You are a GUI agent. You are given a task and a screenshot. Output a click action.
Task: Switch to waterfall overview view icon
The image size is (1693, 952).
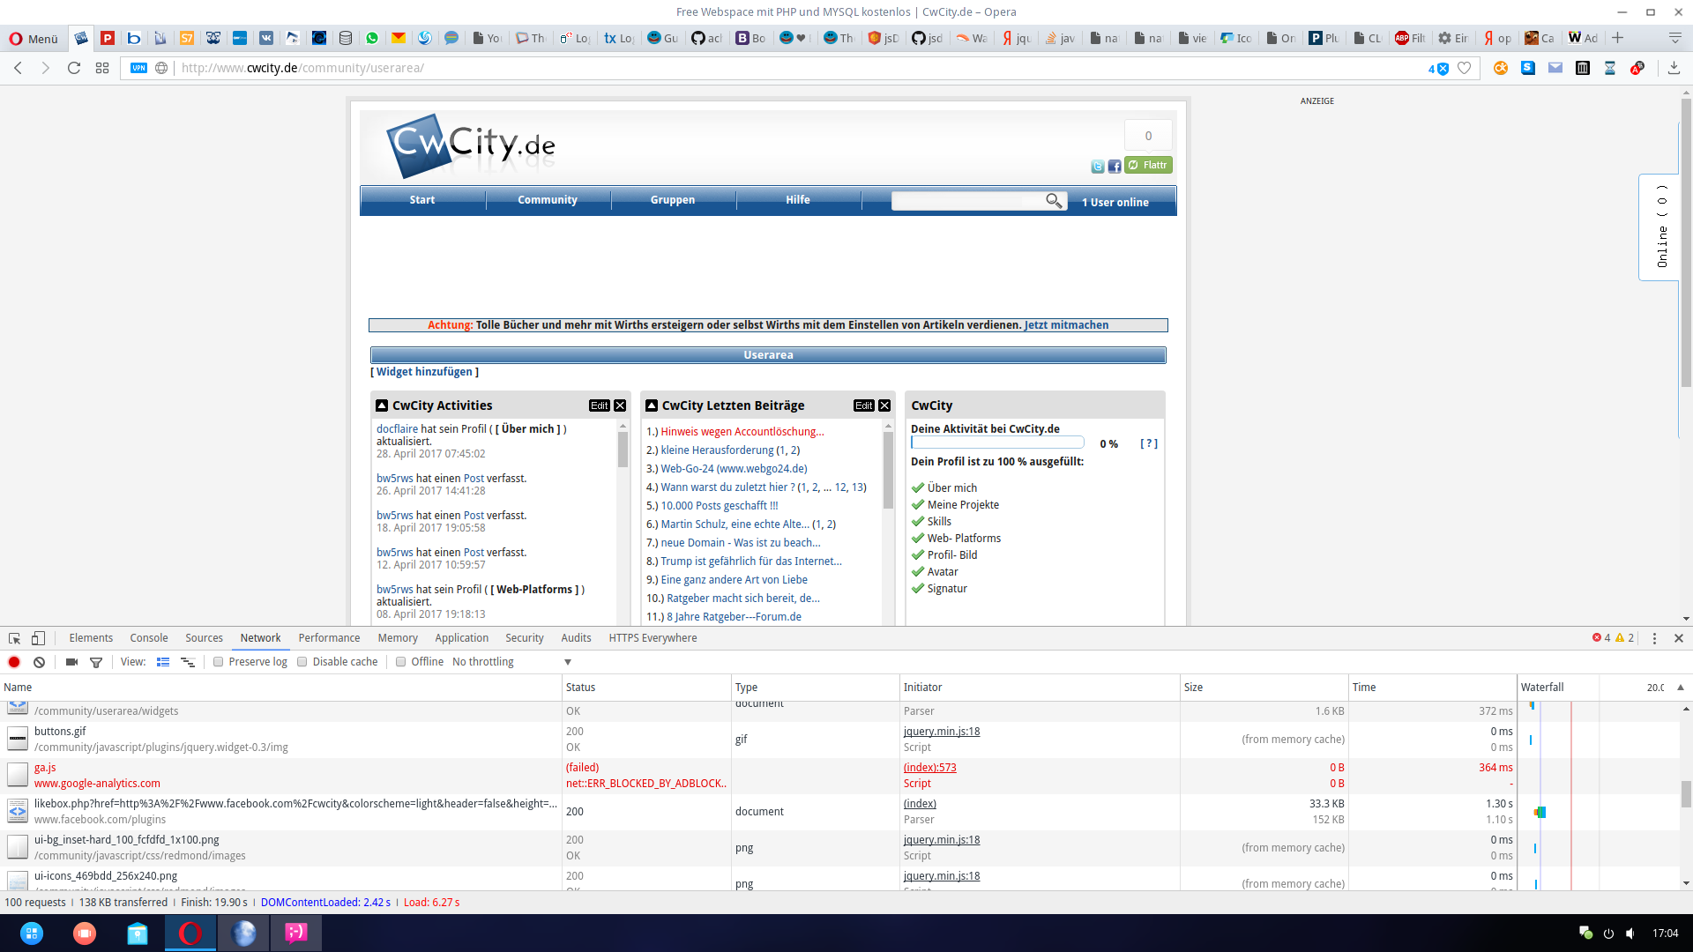point(187,662)
